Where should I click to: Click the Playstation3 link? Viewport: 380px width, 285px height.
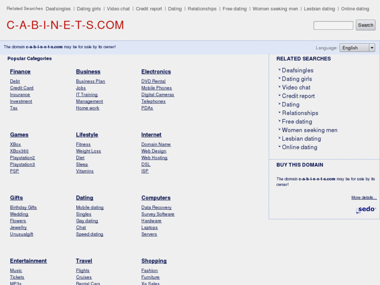click(x=22, y=164)
